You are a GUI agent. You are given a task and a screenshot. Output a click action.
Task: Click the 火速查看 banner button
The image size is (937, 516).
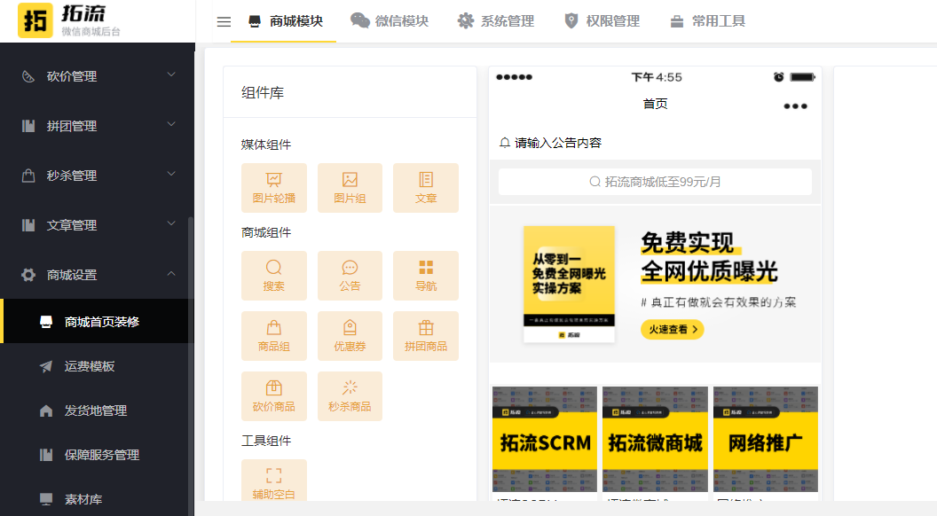coord(673,329)
